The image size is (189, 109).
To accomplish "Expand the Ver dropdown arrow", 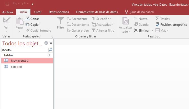I will [x=6, y=31].
